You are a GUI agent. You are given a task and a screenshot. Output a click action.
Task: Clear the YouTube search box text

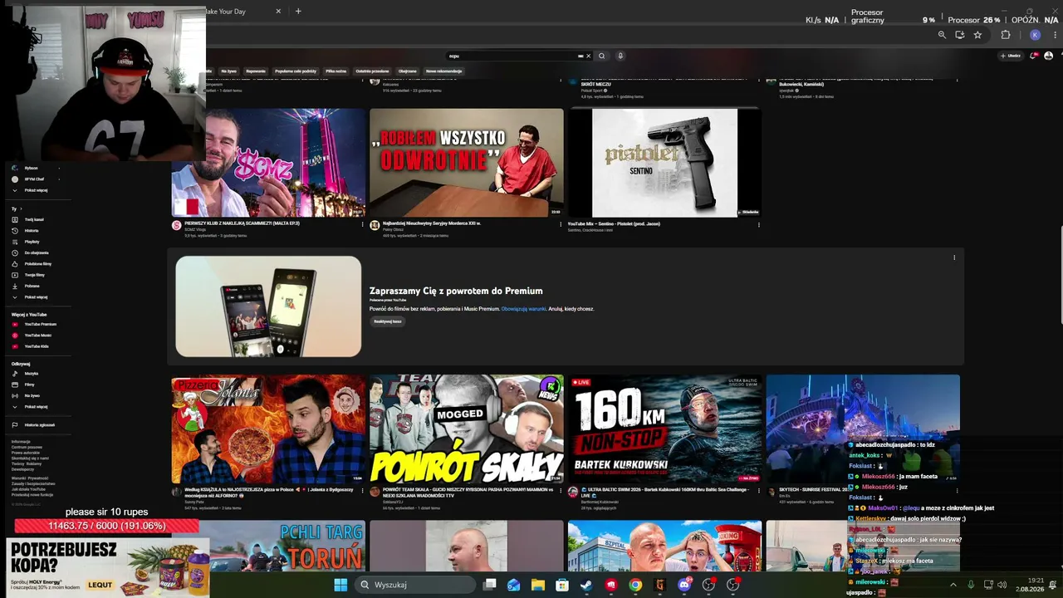[x=588, y=56]
